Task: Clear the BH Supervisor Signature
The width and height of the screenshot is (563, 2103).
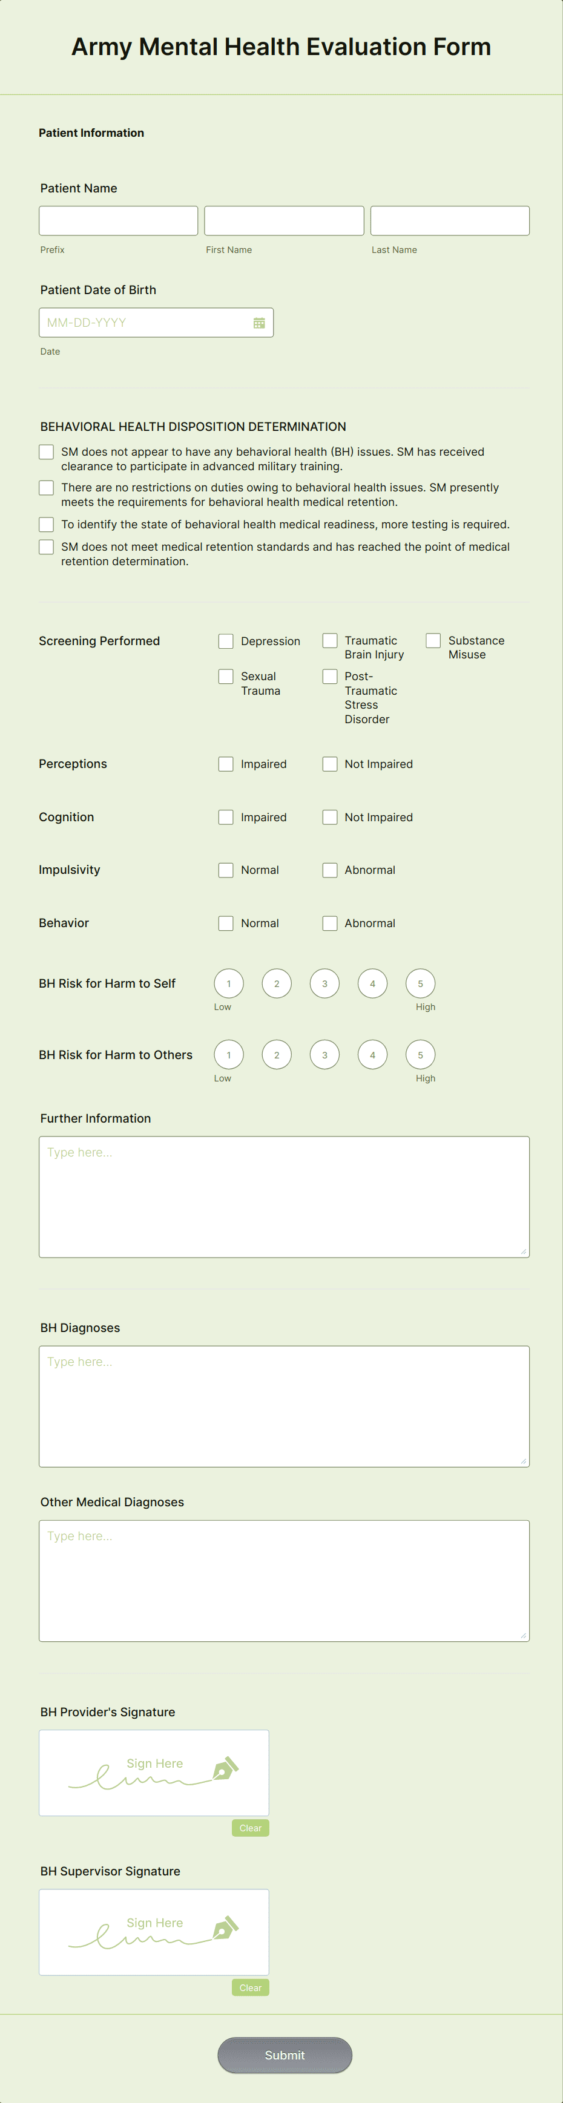Action: [250, 1987]
